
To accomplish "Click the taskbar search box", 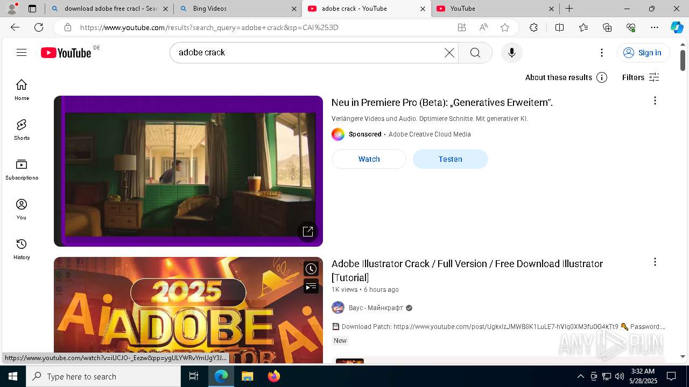I will pos(103,376).
